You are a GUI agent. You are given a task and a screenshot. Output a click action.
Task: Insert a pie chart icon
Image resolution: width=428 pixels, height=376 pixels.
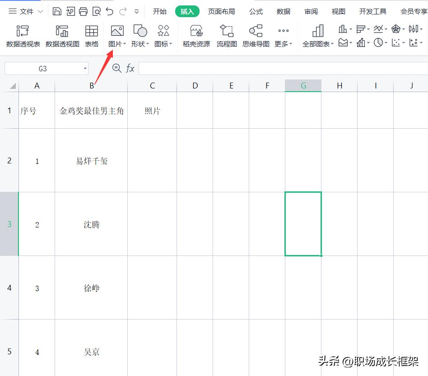pyautogui.click(x=377, y=42)
